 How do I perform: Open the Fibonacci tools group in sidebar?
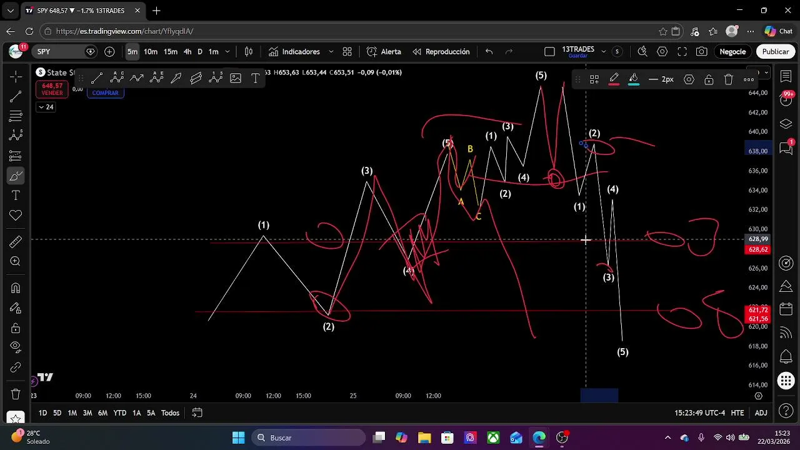click(x=16, y=116)
